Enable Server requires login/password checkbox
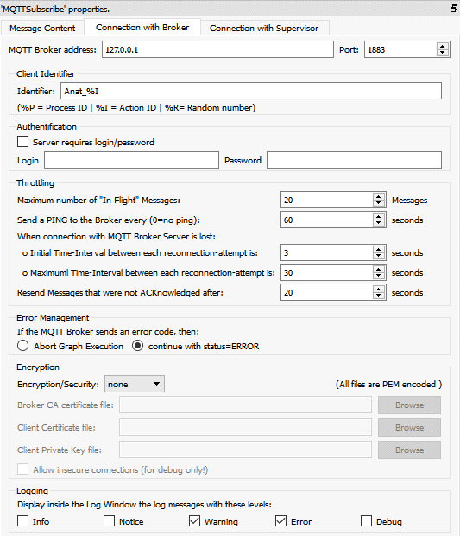460x536 pixels. click(22, 142)
